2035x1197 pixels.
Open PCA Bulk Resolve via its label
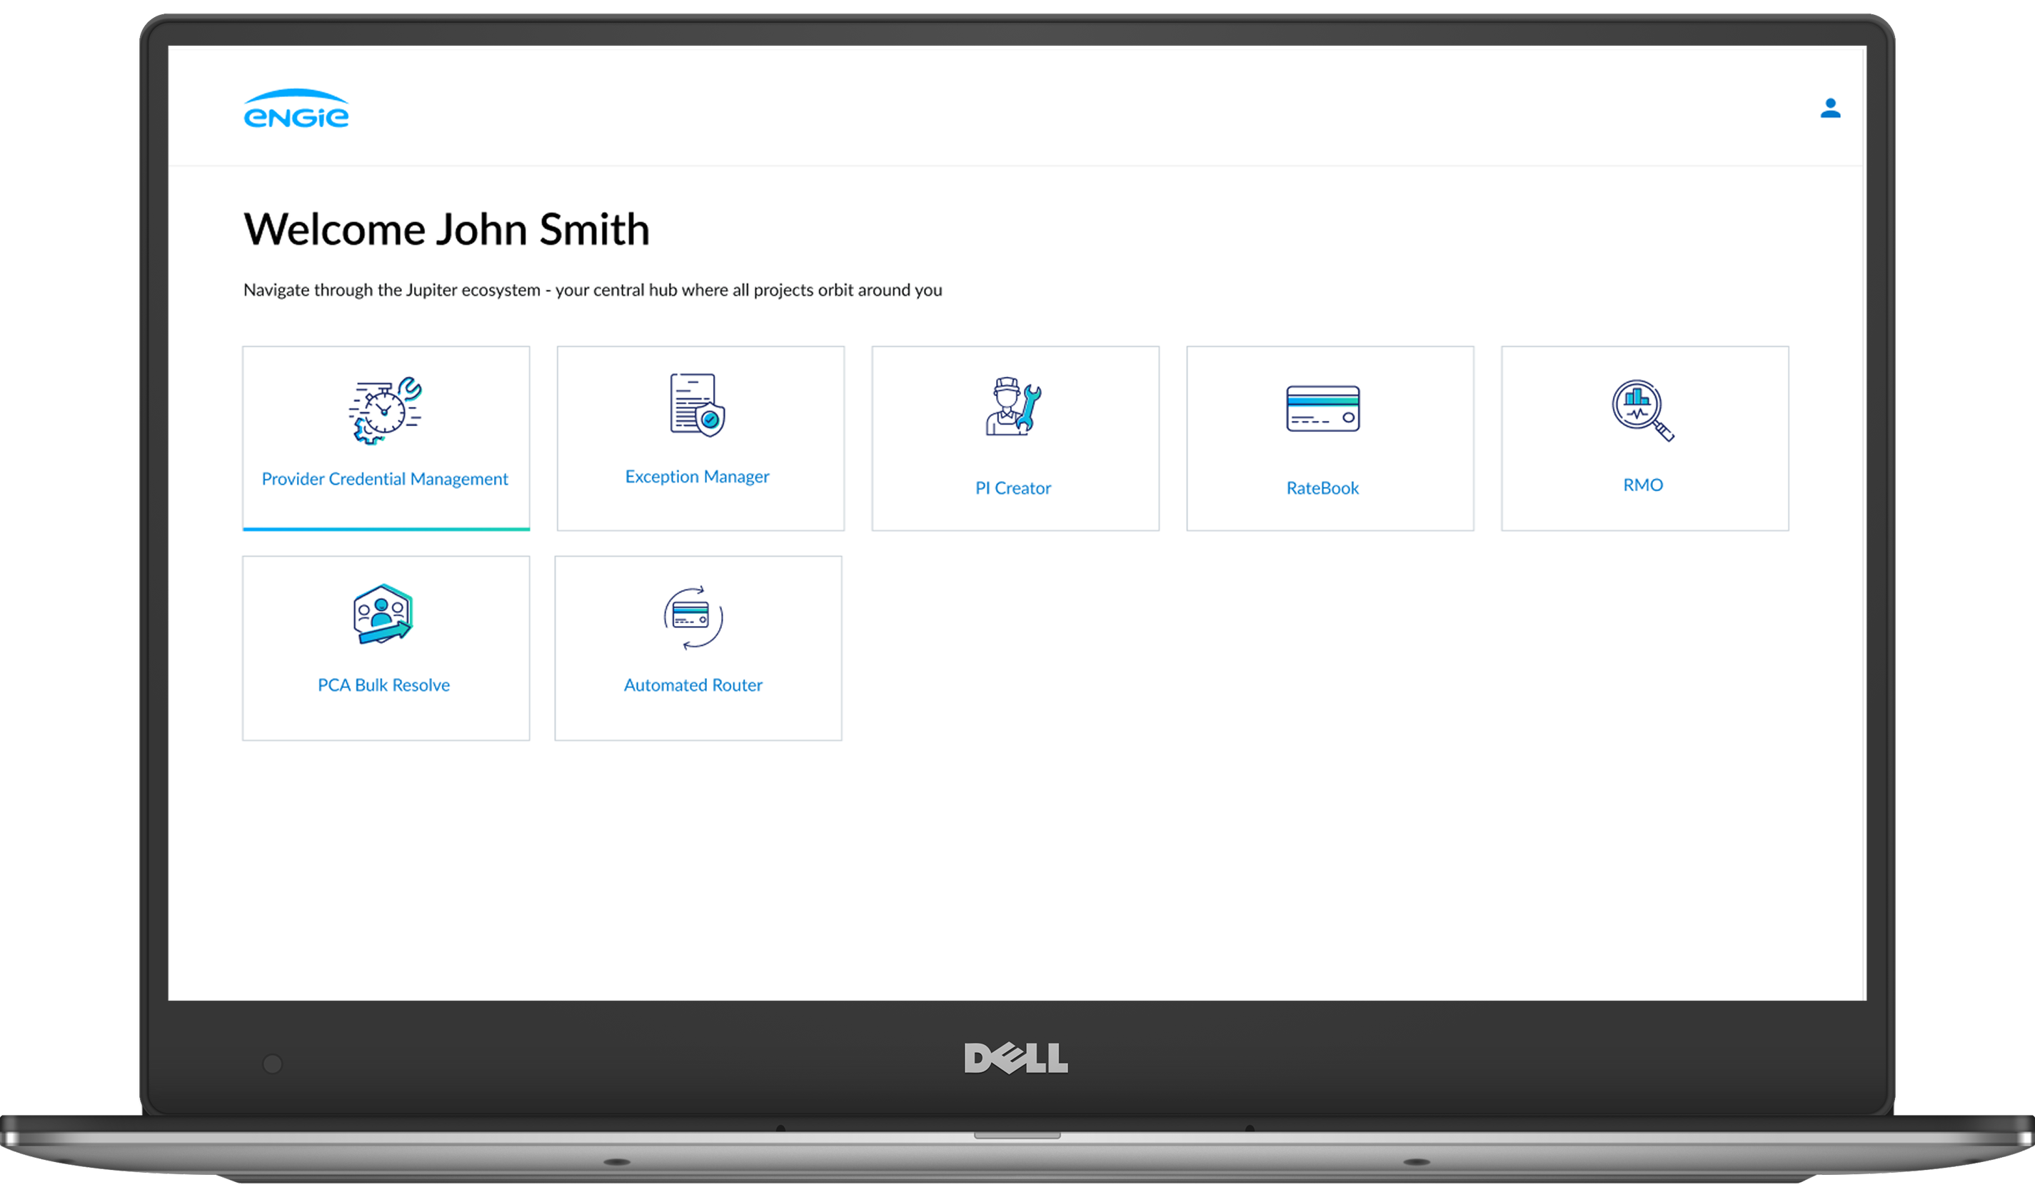383,685
